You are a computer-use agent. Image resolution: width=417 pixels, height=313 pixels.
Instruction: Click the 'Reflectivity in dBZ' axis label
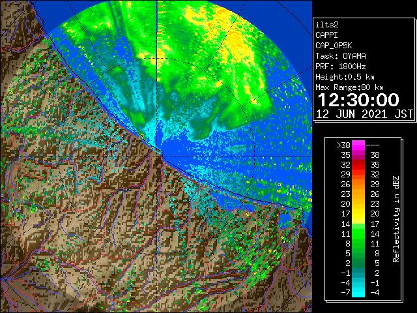point(395,219)
